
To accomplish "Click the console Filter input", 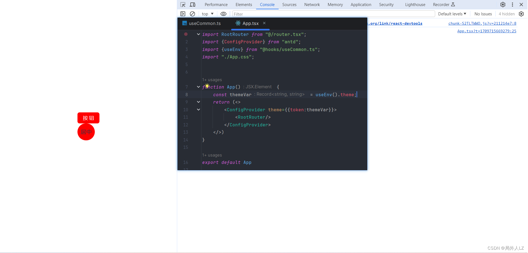I will pyautogui.click(x=334, y=14).
